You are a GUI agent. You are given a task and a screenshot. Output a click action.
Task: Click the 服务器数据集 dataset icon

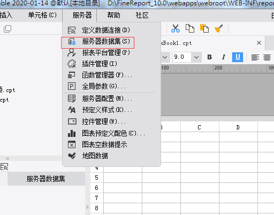pos(72,42)
